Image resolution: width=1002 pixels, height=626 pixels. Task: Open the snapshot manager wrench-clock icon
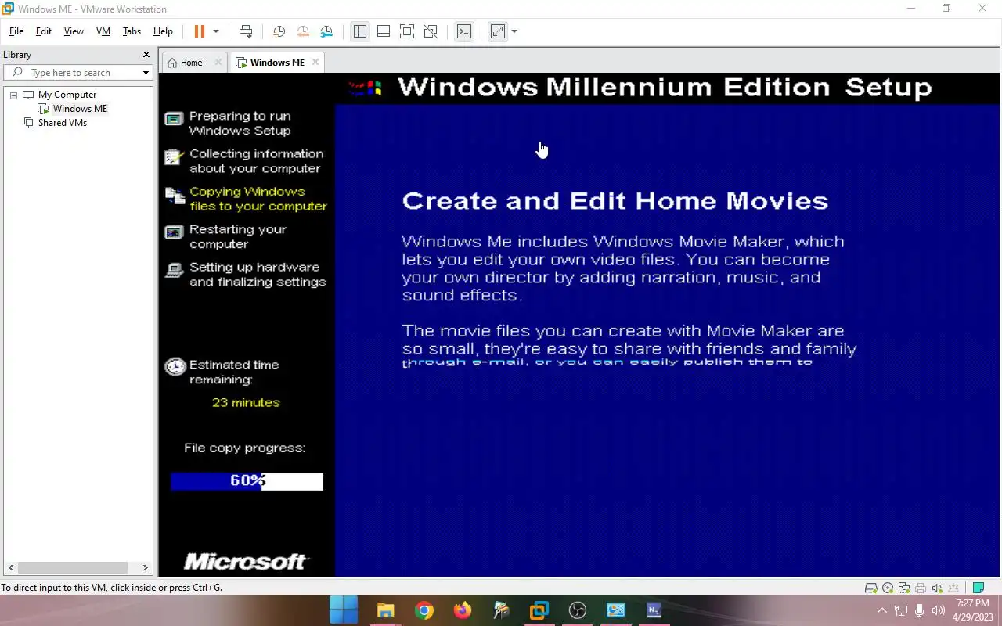click(x=326, y=31)
